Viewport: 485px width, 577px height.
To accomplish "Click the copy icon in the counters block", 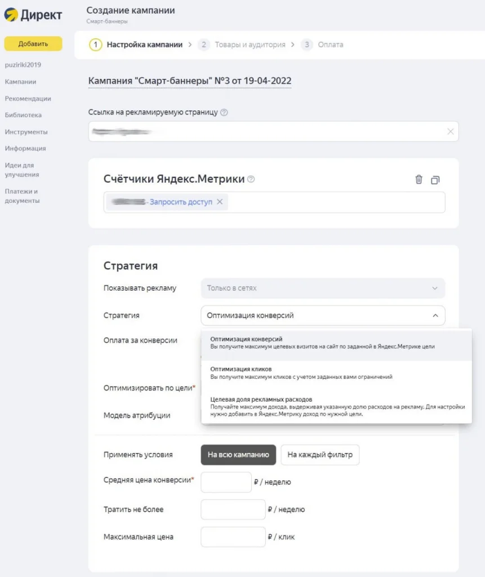I will tap(435, 180).
